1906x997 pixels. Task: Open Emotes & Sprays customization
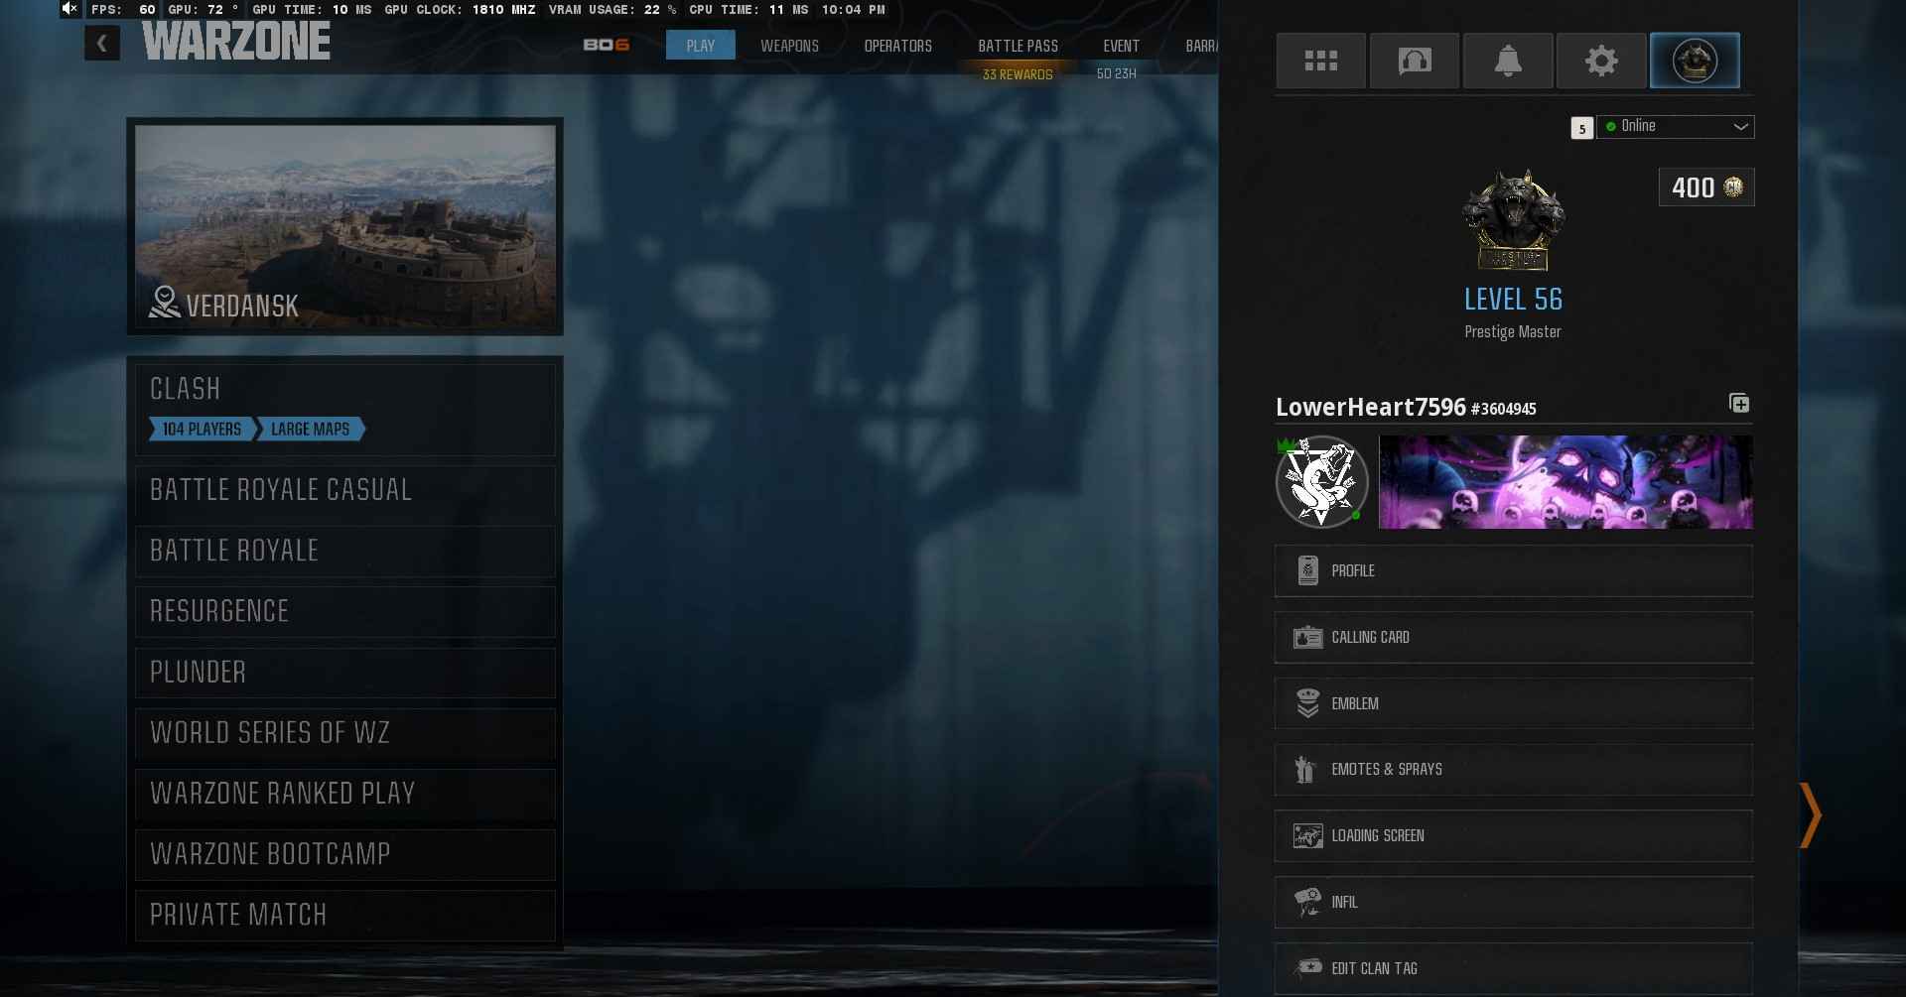click(1513, 769)
